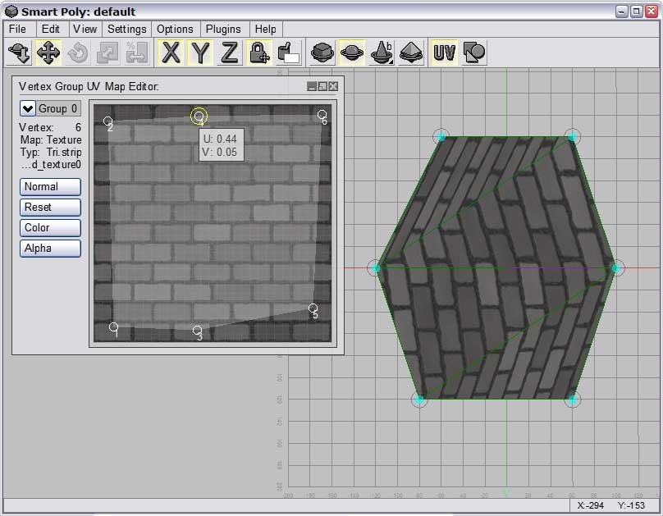The image size is (663, 516).
Task: Expand the Group 0 dropdown arrow
Action: (27, 108)
